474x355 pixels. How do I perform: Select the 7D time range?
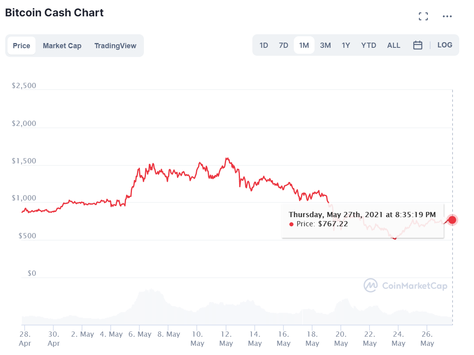283,45
